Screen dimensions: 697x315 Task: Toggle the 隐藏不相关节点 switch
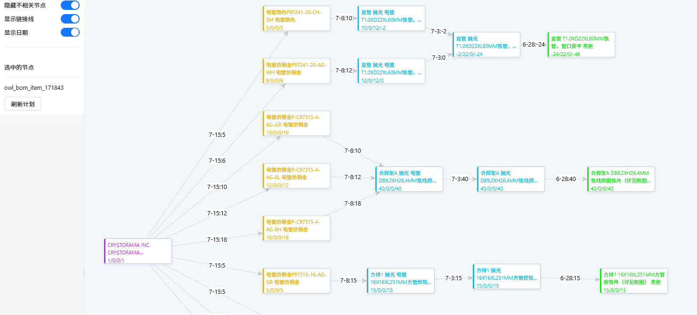70,5
